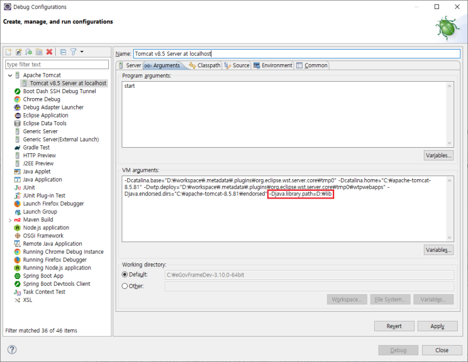
Task: Select the Node.js application icon
Action: pyautogui.click(x=18, y=228)
